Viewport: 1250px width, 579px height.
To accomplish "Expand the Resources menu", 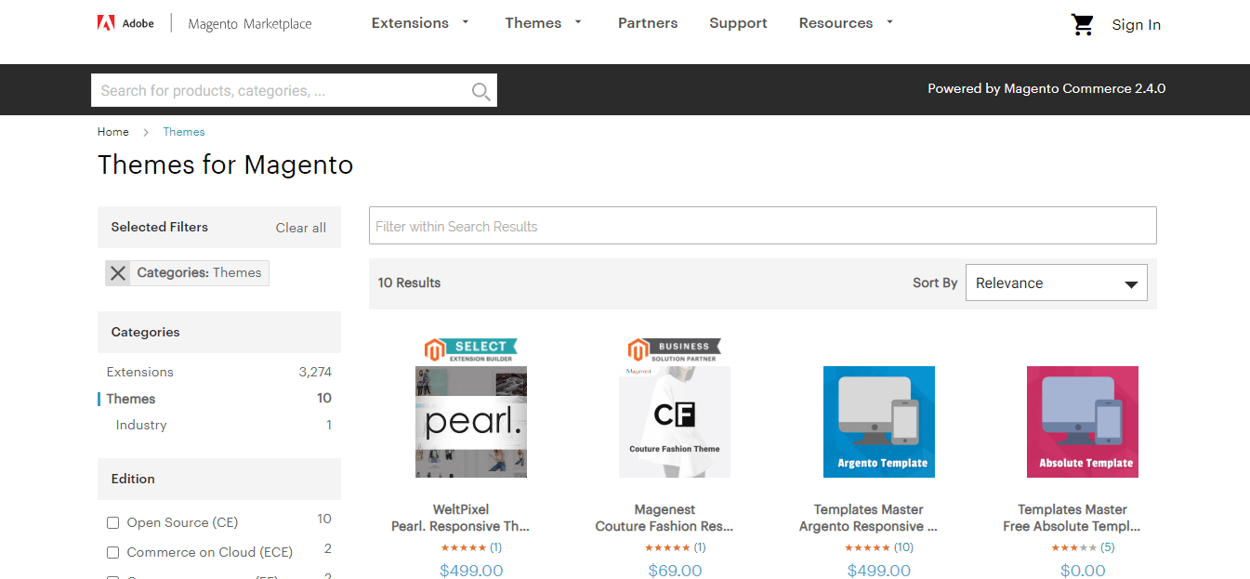I will pyautogui.click(x=846, y=23).
